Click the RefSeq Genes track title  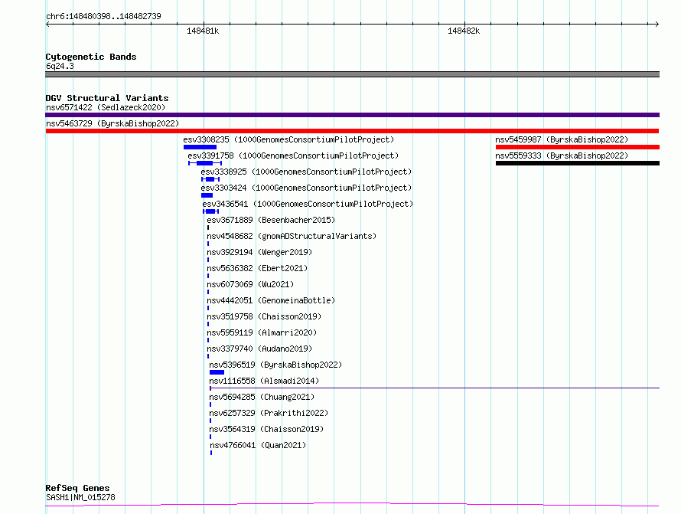pos(77,489)
